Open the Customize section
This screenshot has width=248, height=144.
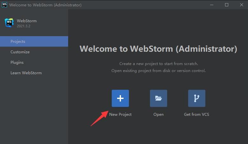point(34,52)
